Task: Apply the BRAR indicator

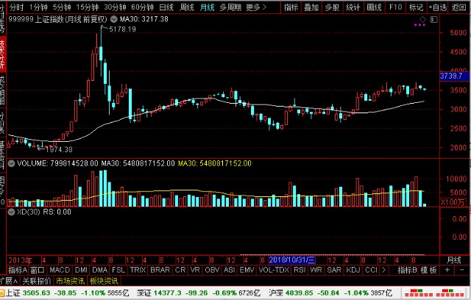Action: [160, 271]
